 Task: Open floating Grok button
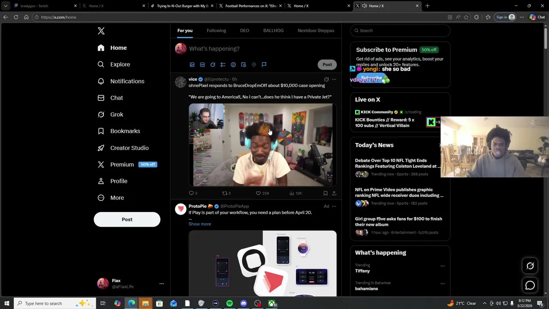tap(530, 266)
